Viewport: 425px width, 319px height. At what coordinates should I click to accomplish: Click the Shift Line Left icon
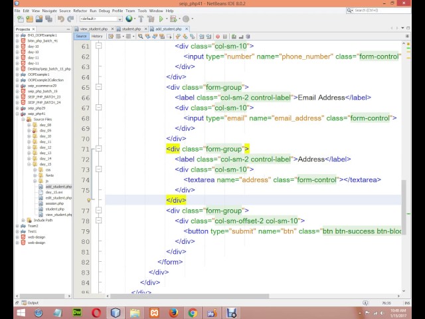click(x=202, y=37)
